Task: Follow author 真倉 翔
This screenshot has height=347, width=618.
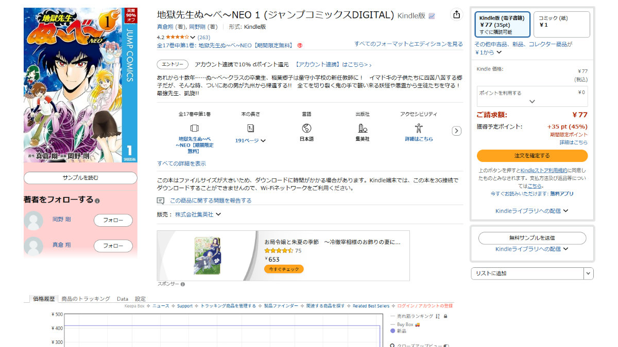Action: [113, 246]
